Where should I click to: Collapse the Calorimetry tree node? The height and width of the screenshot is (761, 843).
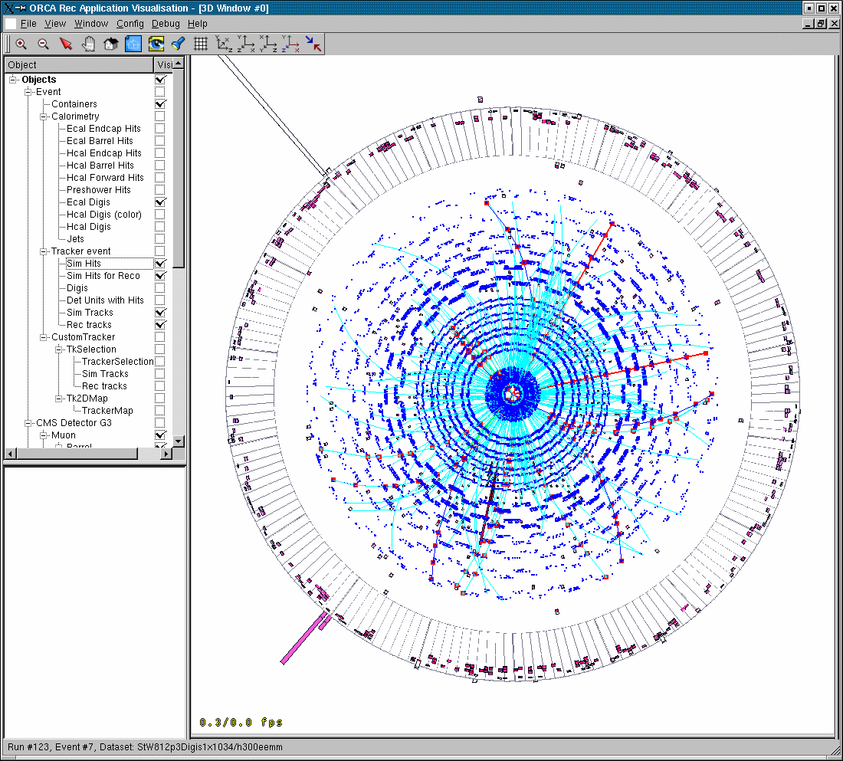44,116
